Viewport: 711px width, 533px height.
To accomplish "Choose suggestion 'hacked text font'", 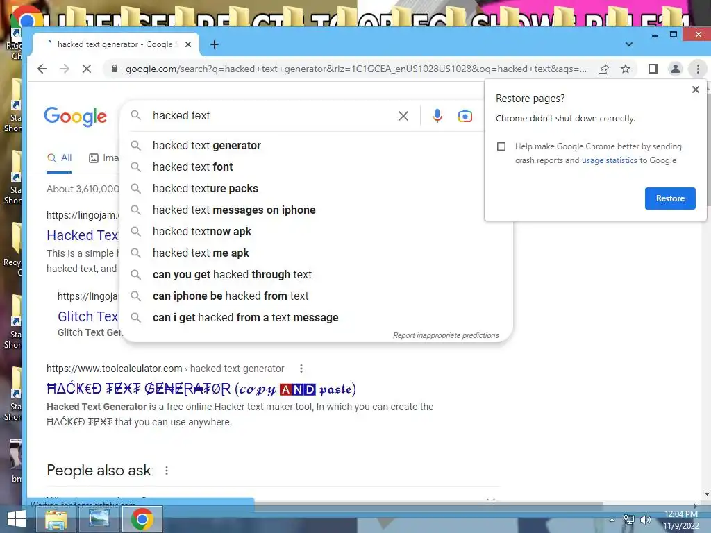I will tap(317, 167).
